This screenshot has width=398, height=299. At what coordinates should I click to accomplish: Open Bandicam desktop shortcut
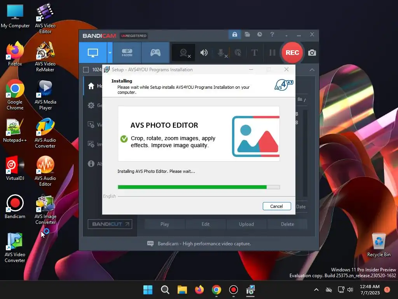(x=15, y=207)
